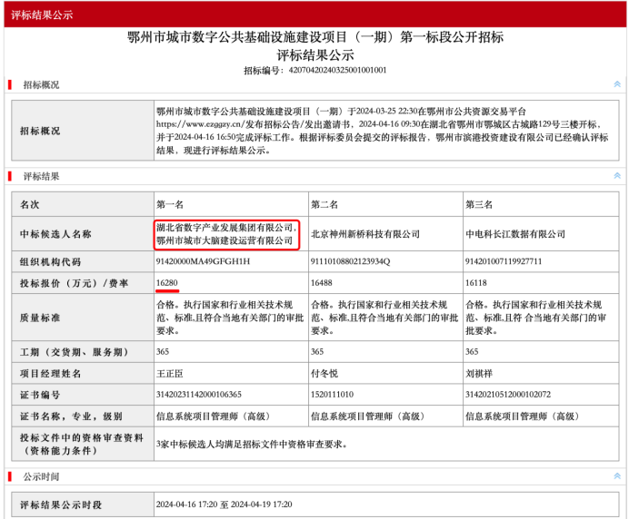Click the 投标文件中的资格审查资料 row label
Viewport: 629px width, 519px height.
[x=82, y=437]
